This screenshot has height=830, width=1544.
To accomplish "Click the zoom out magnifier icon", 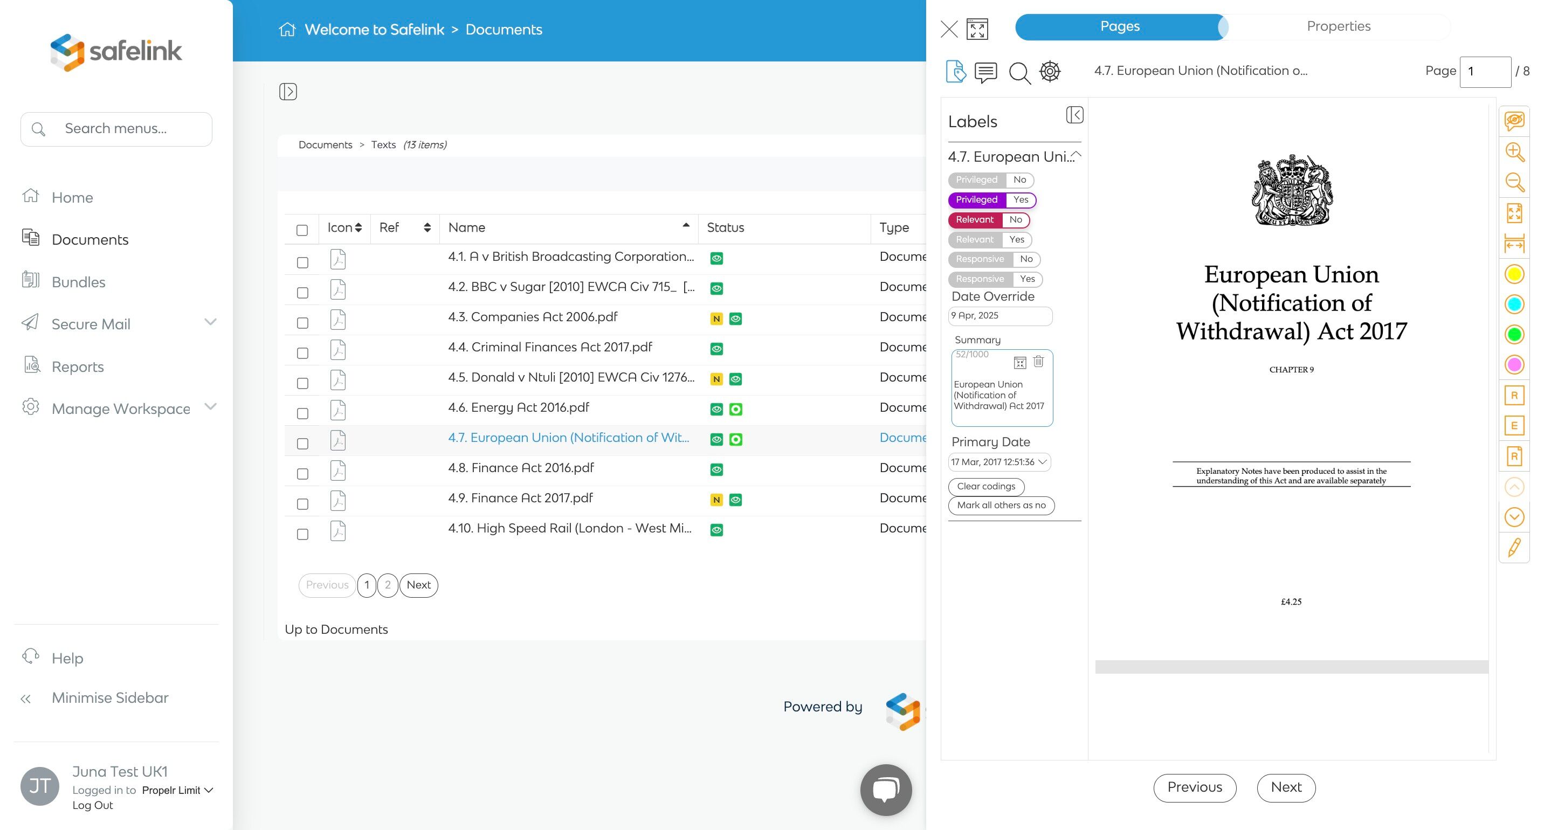I will tap(1514, 182).
